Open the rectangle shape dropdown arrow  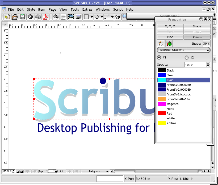click(x=92, y=17)
